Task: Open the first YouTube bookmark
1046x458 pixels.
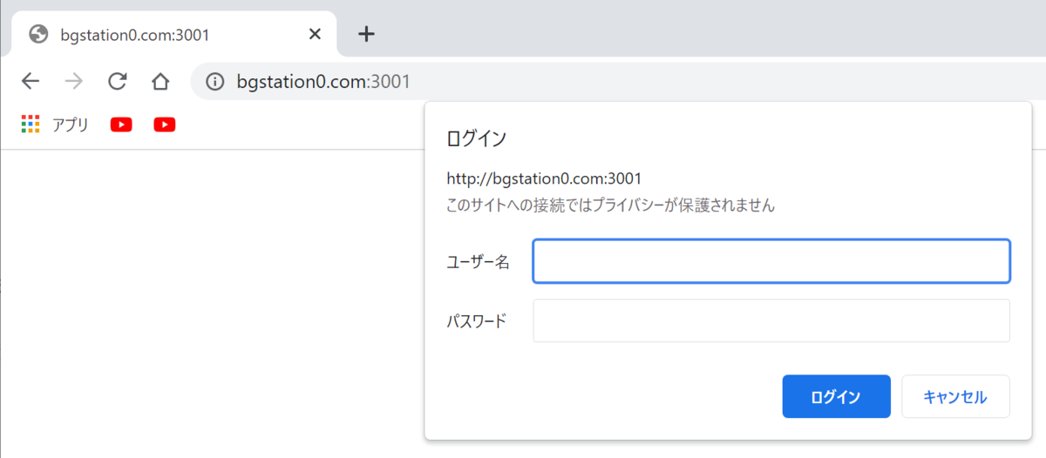Action: point(121,125)
